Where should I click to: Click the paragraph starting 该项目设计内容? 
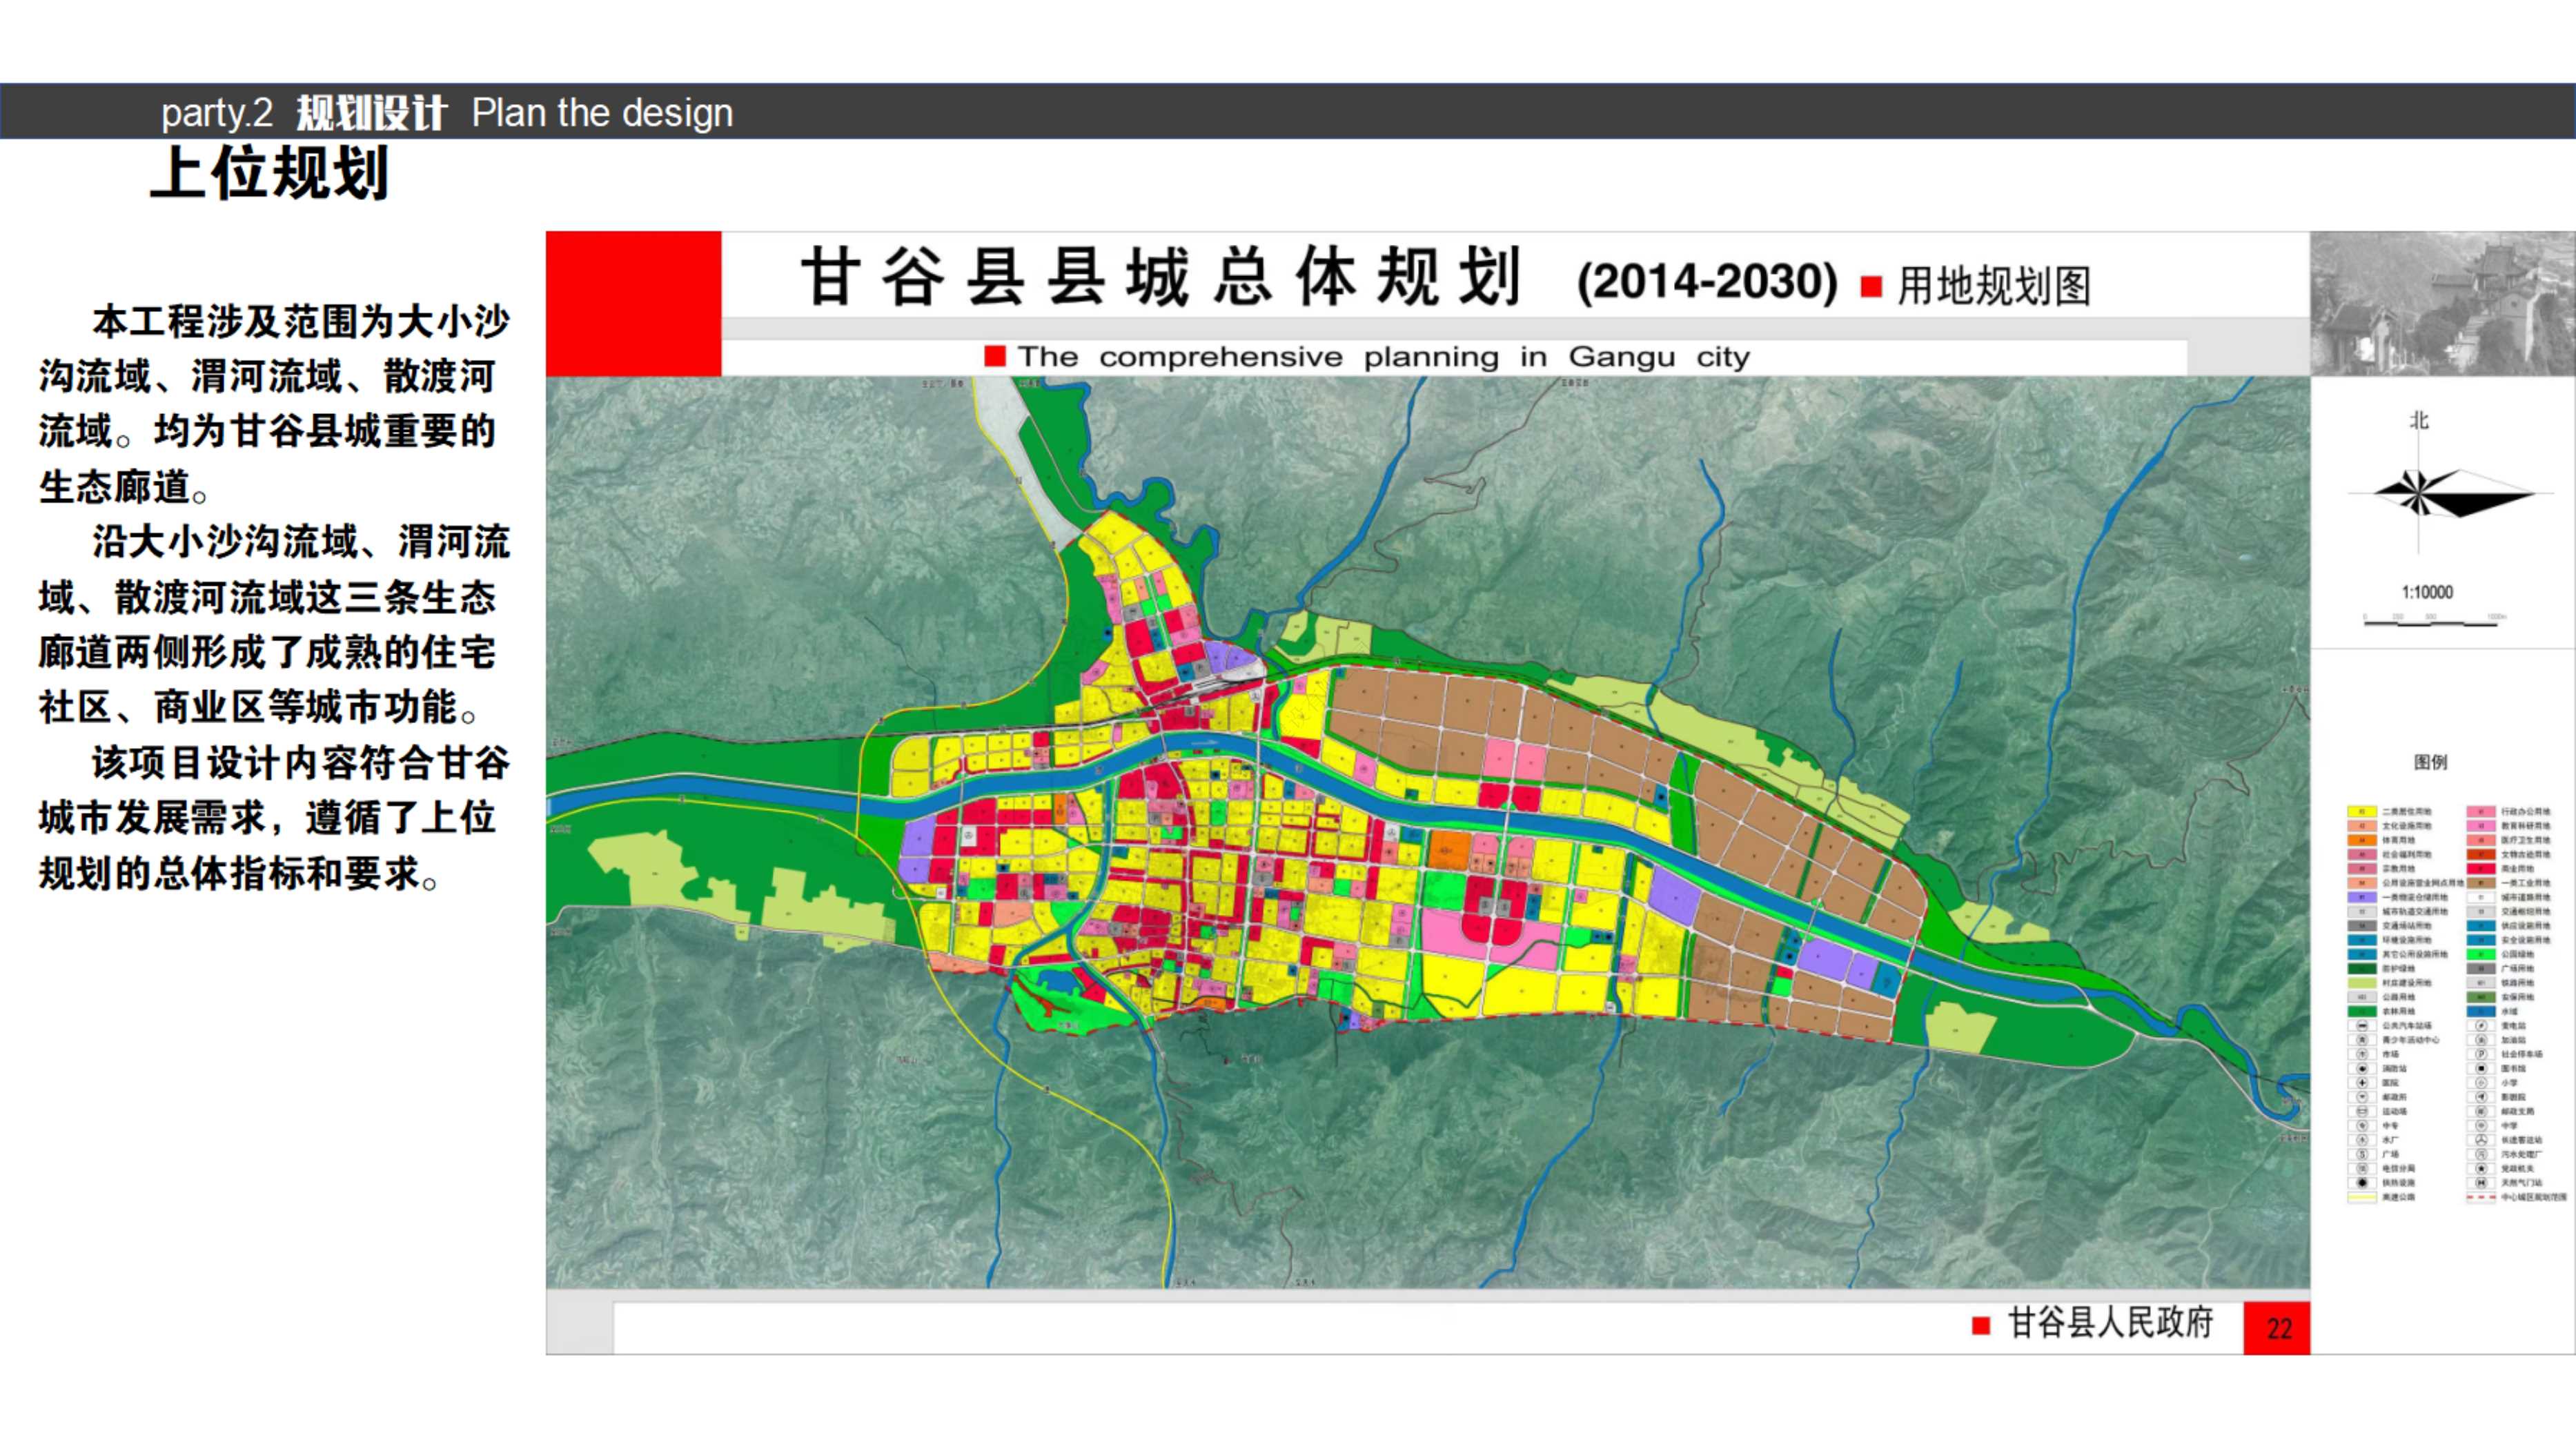[x=275, y=818]
